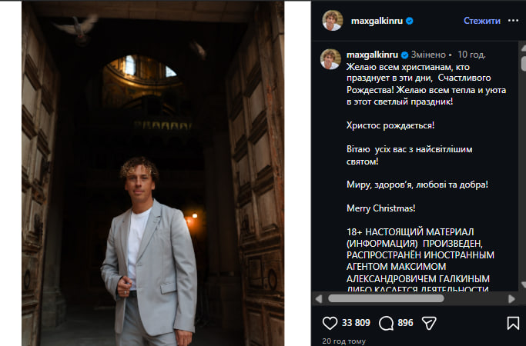526x346 pixels.
Task: Click the left arrow of horizontal scrollbar
Action: tap(318, 298)
